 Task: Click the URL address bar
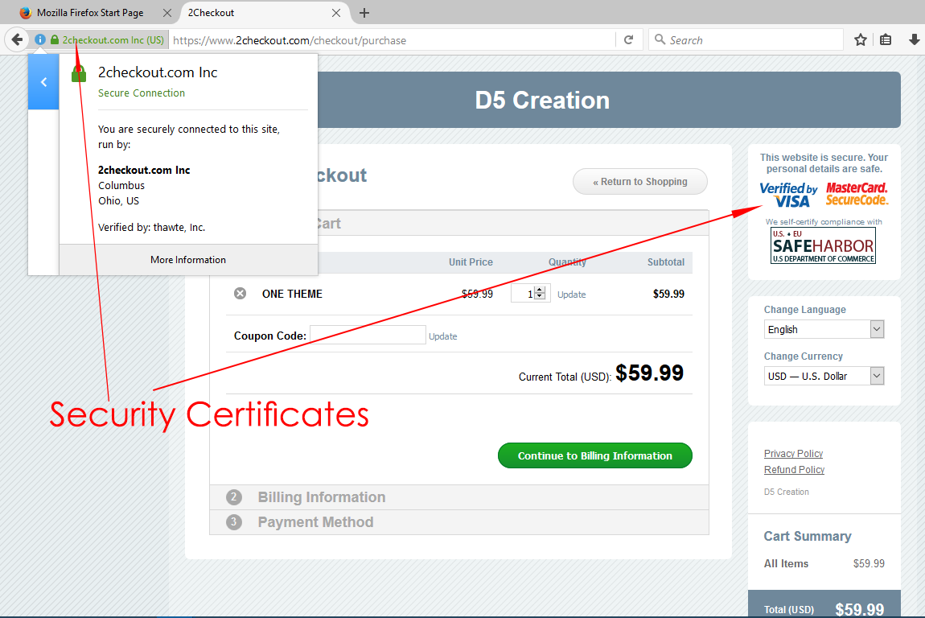[393, 40]
